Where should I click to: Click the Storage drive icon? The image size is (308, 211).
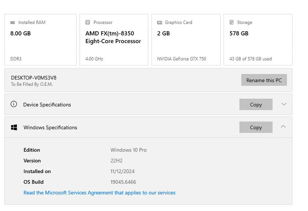click(231, 22)
